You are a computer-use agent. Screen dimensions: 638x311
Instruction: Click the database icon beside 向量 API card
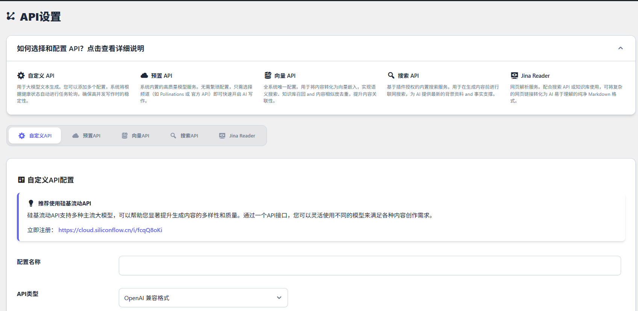(268, 75)
